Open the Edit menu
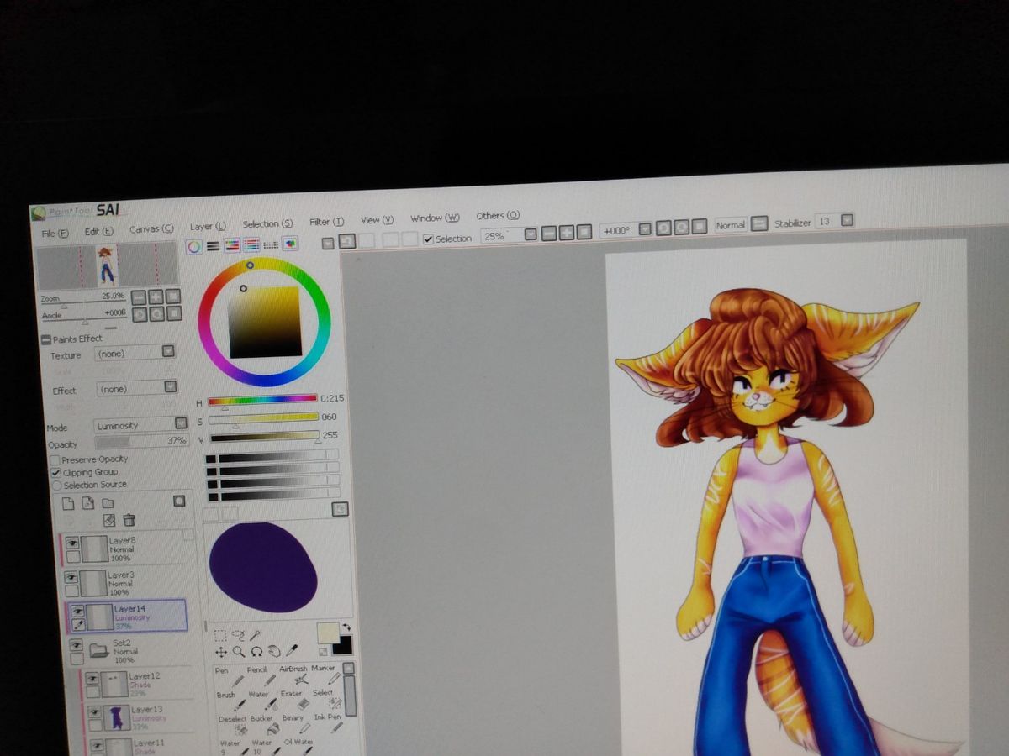This screenshot has width=1009, height=756. tap(98, 231)
